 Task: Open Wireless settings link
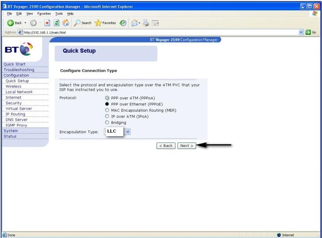coord(13,86)
